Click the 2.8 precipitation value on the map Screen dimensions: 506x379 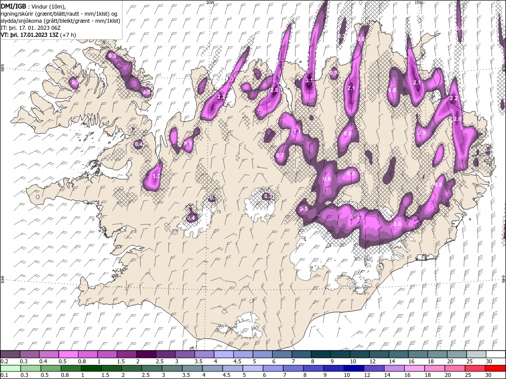[x=274, y=90]
